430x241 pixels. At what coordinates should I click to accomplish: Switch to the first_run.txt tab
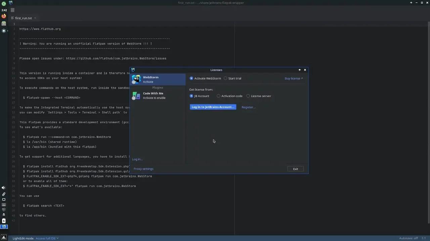23,18
